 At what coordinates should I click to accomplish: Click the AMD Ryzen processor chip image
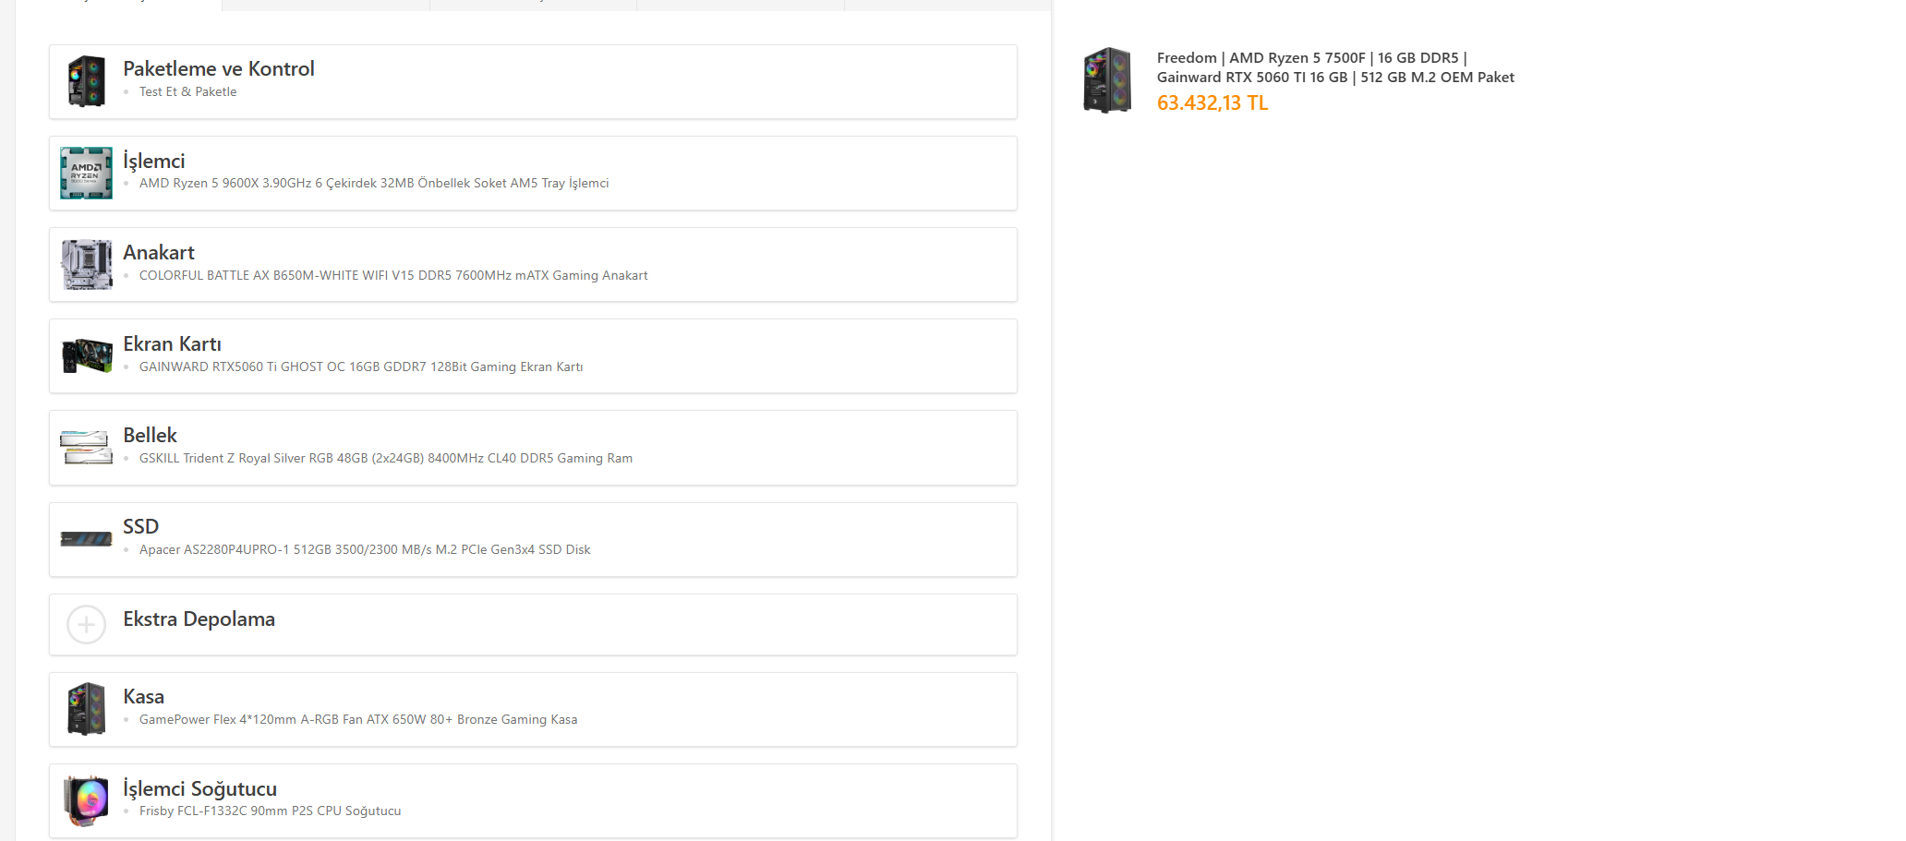point(87,173)
